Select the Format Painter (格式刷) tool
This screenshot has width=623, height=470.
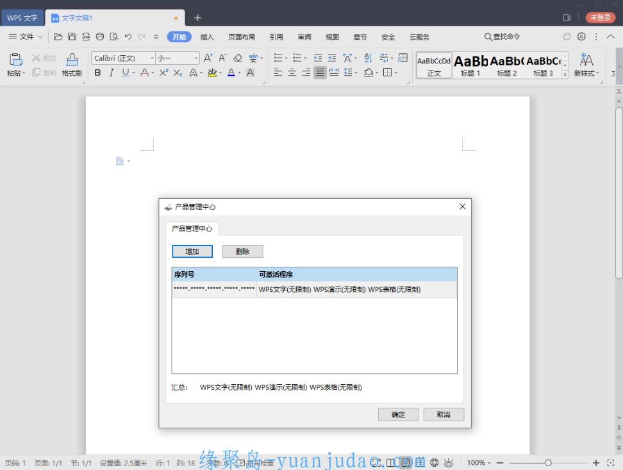(72, 64)
